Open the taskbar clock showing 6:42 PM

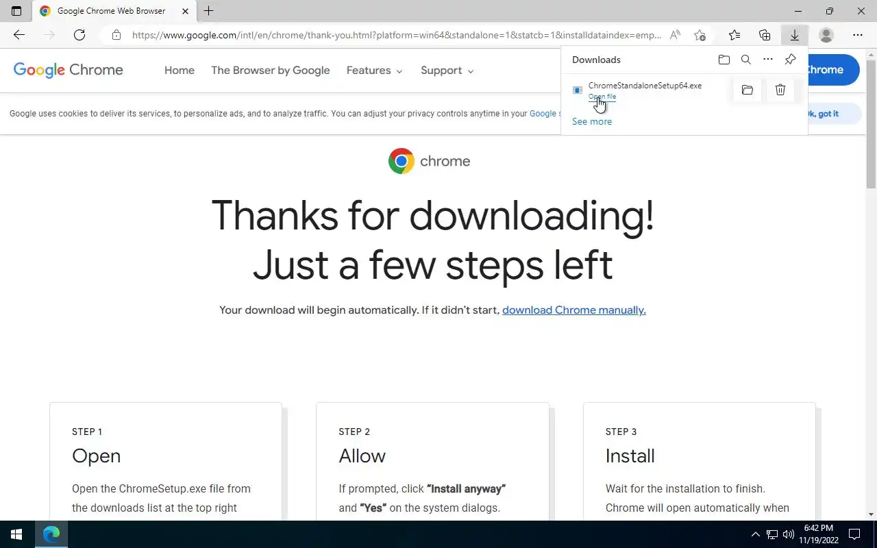[x=819, y=534]
